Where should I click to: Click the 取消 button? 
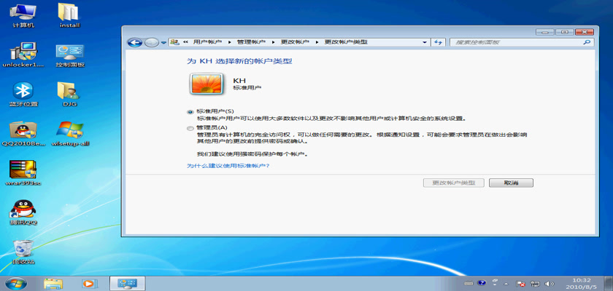click(511, 183)
